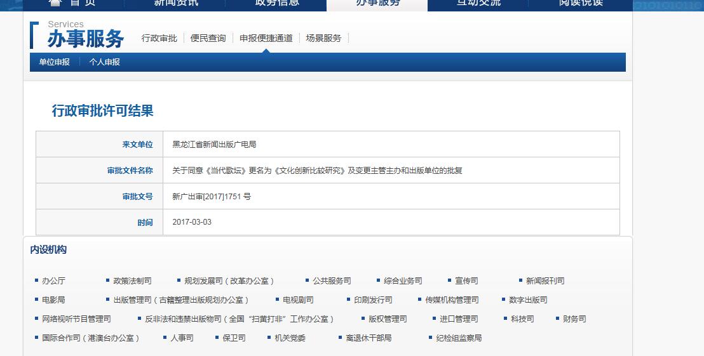
Task: Select 便民查询 in the services menu
Action: (x=208, y=38)
